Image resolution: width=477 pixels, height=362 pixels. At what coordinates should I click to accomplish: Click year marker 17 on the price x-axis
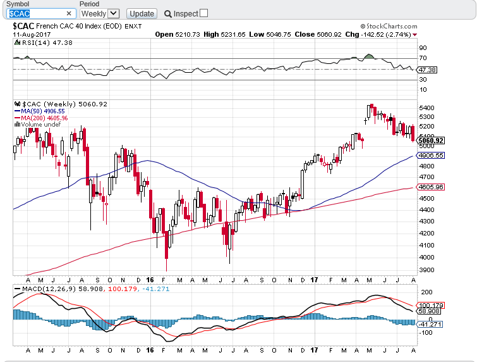[314, 280]
